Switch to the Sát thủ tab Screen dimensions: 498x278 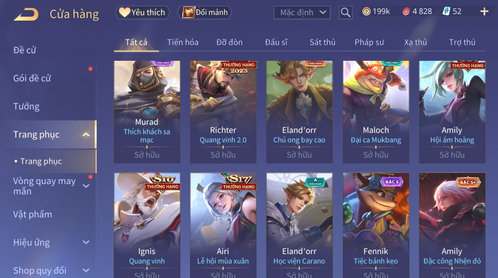322,42
